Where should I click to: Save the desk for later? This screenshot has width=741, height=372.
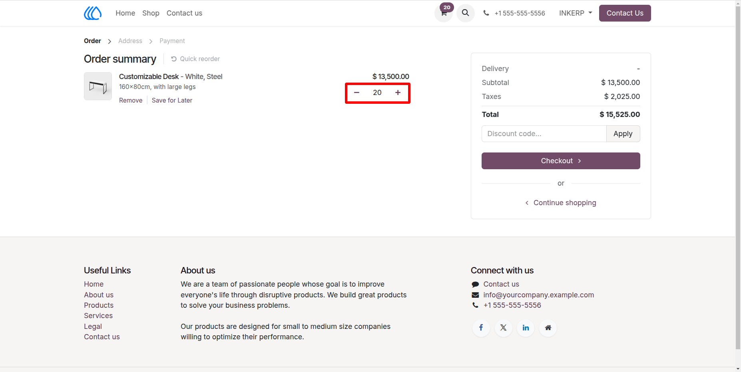pos(172,100)
